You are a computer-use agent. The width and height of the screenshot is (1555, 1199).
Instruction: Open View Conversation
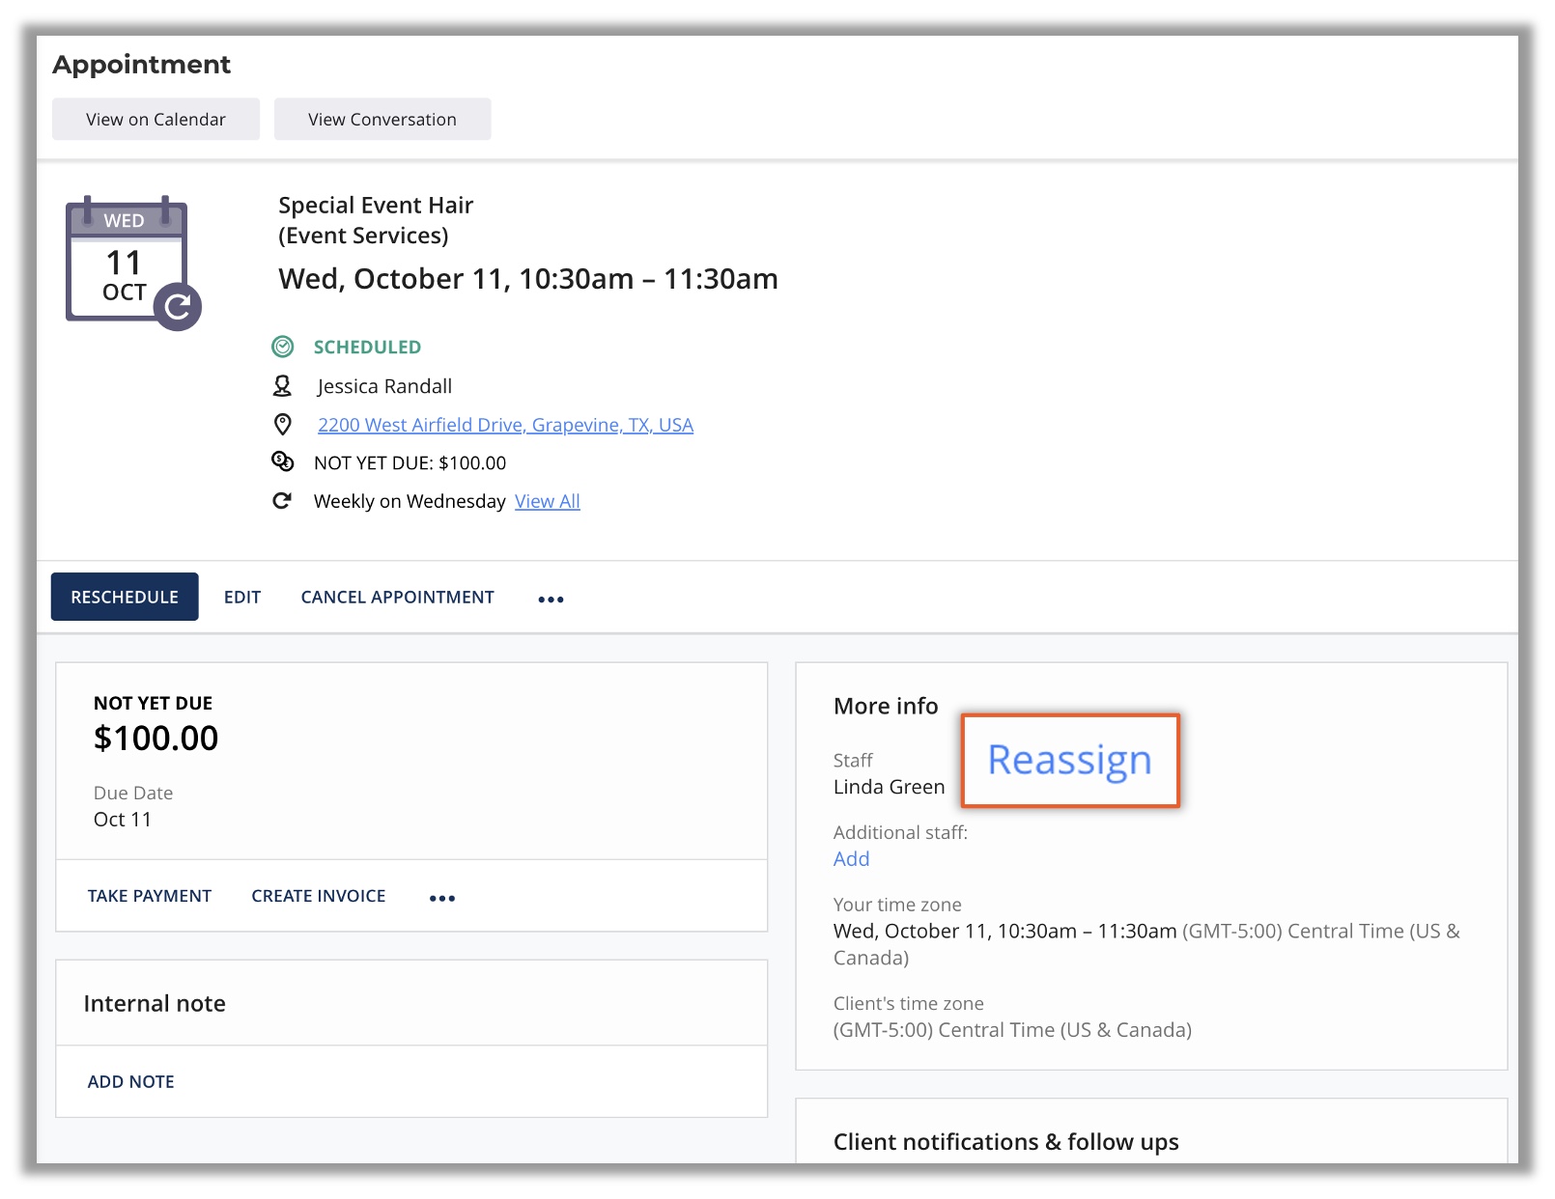[382, 120]
